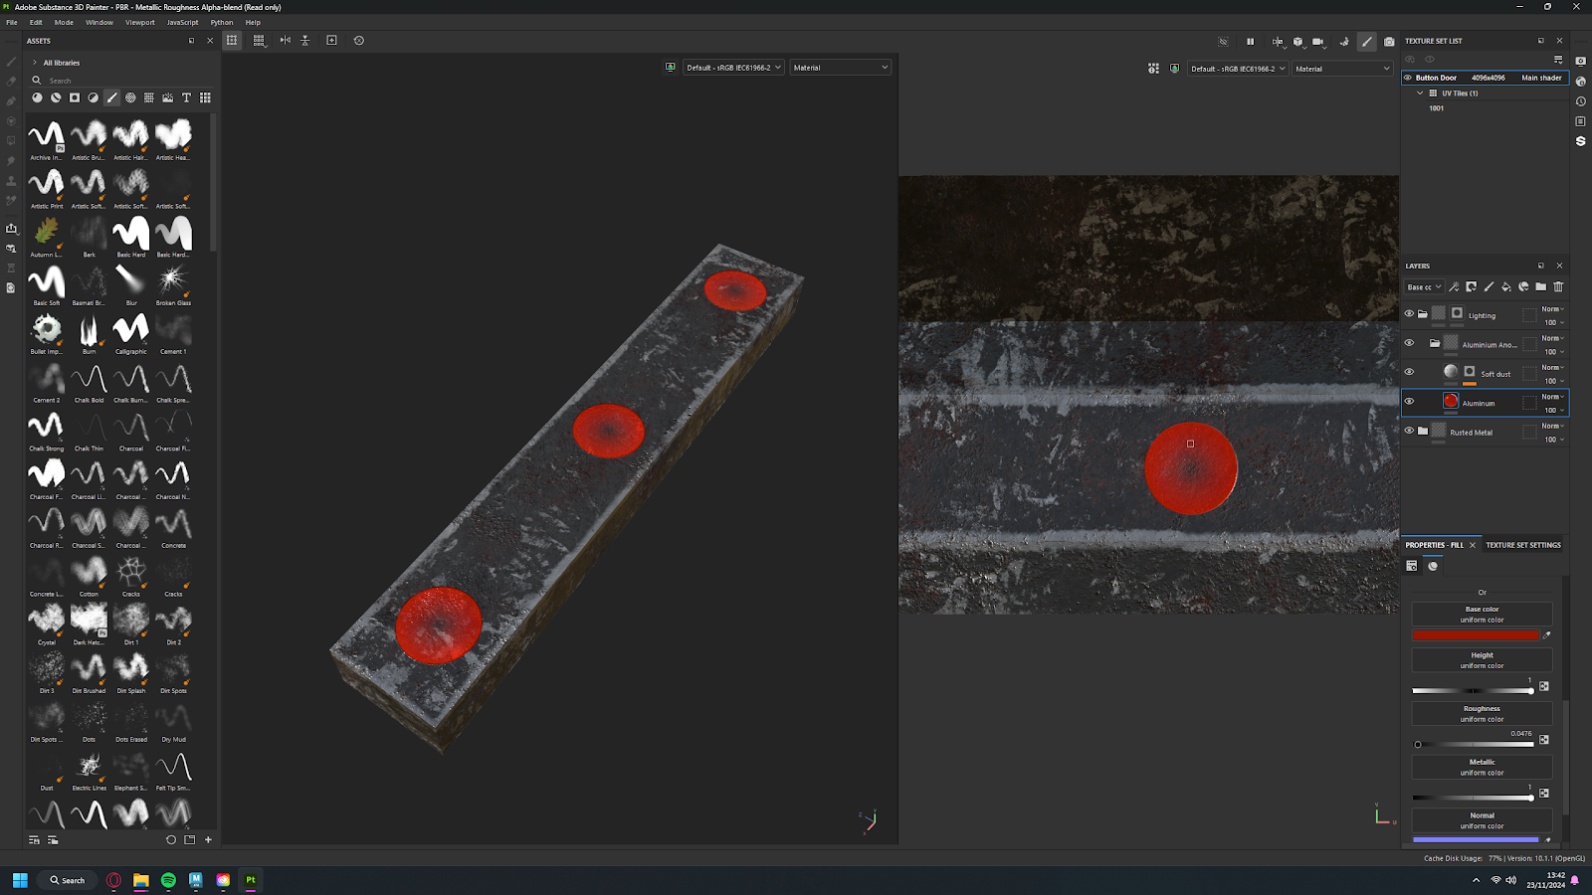The height and width of the screenshot is (895, 1592).
Task: Switch to Rendering mode camera icon
Action: [x=1389, y=42]
